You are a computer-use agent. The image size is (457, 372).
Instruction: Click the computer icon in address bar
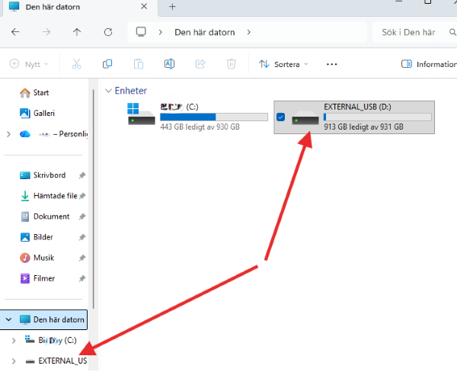pyautogui.click(x=141, y=32)
